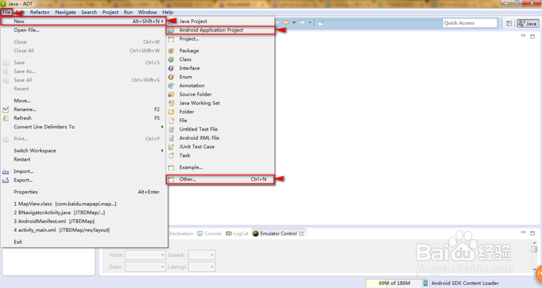Click the JUnit Test Case icon
The width and height of the screenshot is (542, 288).
(x=171, y=147)
